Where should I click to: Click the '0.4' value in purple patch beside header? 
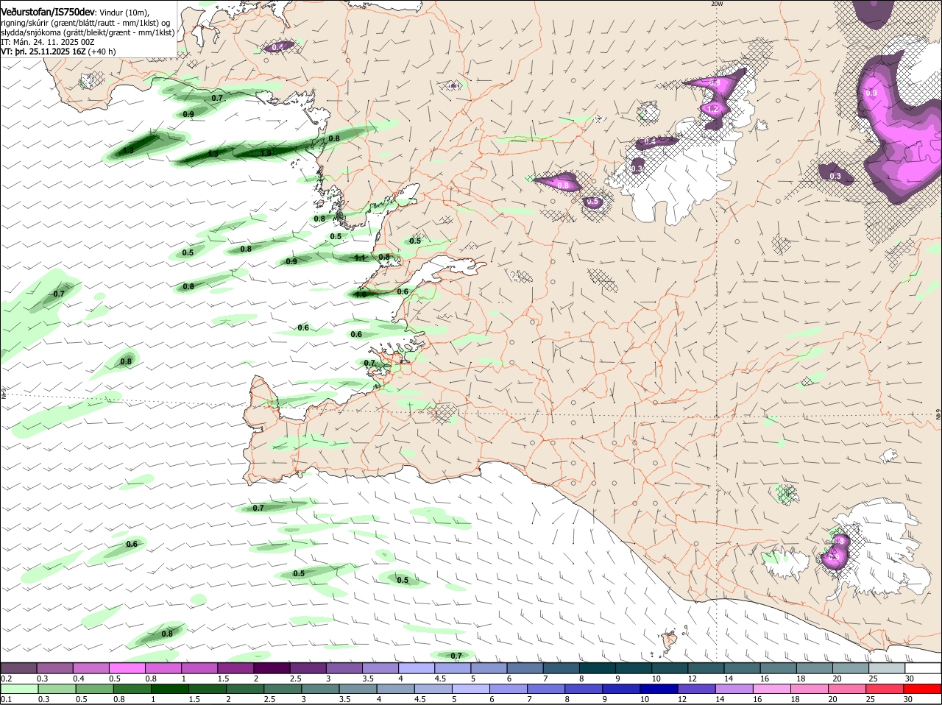277,47
